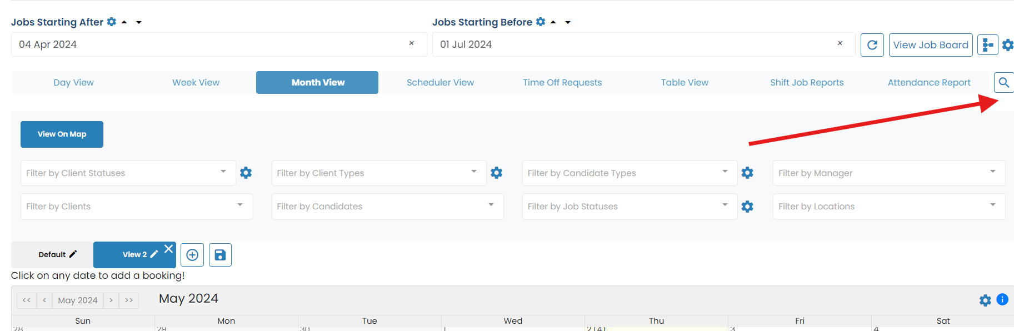Edit the Default view with its pencil icon
Screen dimensions: 1014x331
(73, 254)
